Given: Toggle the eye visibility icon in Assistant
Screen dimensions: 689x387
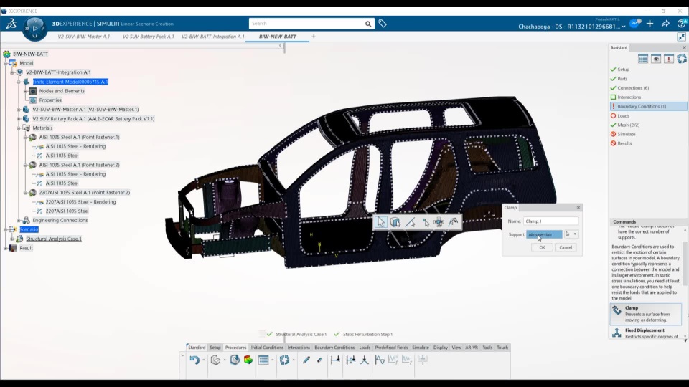Looking at the screenshot, I should click(x=655, y=59).
